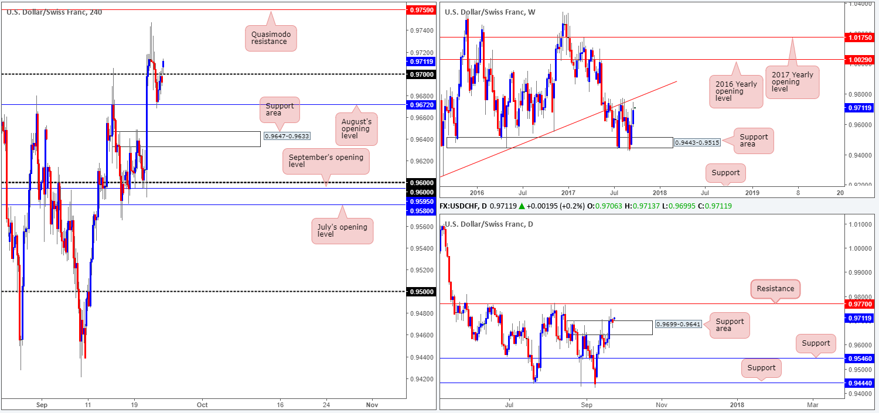This screenshot has height=413, width=879.
Task: Select the red 1.01750 price label
Action: (860, 37)
